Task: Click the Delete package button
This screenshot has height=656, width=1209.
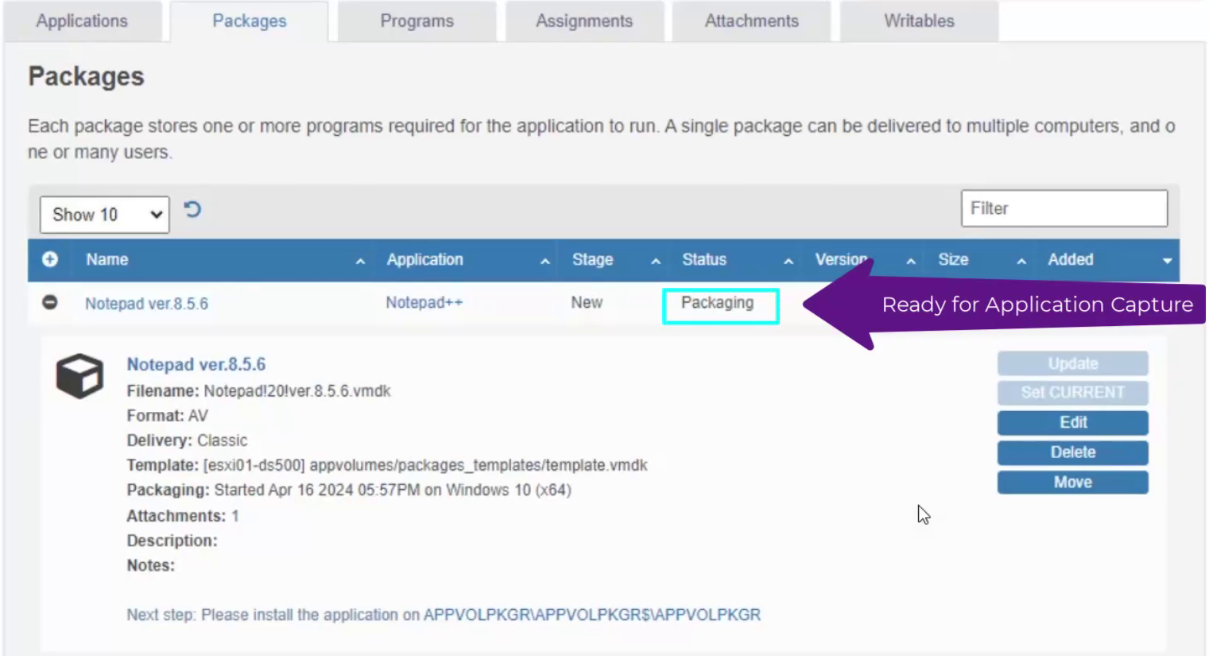Action: pos(1072,452)
